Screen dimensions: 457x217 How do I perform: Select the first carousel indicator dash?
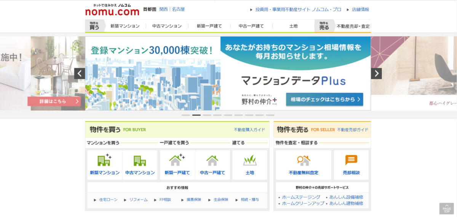[x=186, y=115]
